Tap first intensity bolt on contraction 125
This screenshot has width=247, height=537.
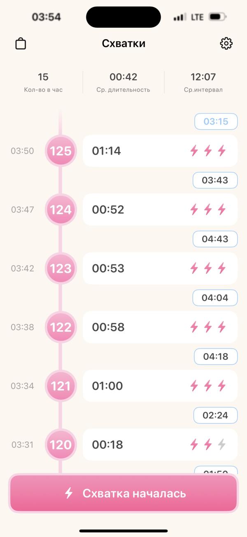coord(194,151)
